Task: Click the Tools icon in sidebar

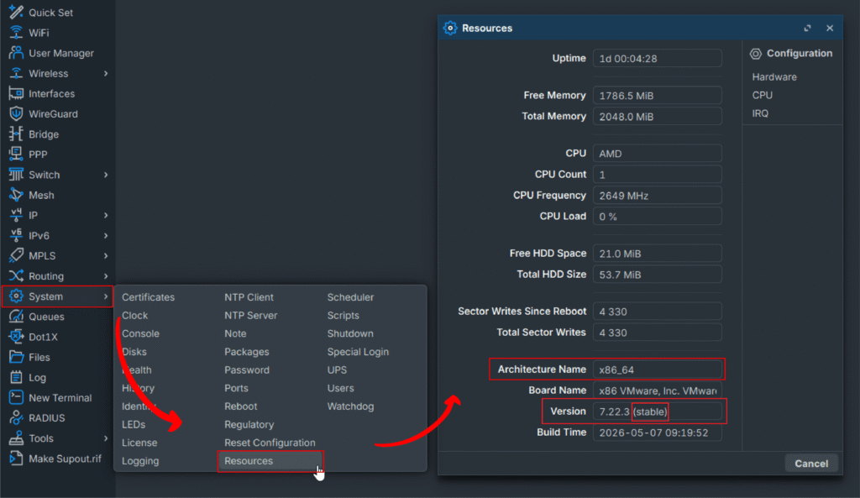Action: (x=16, y=438)
